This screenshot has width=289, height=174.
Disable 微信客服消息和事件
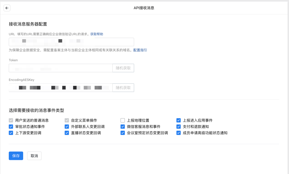tap(122, 126)
